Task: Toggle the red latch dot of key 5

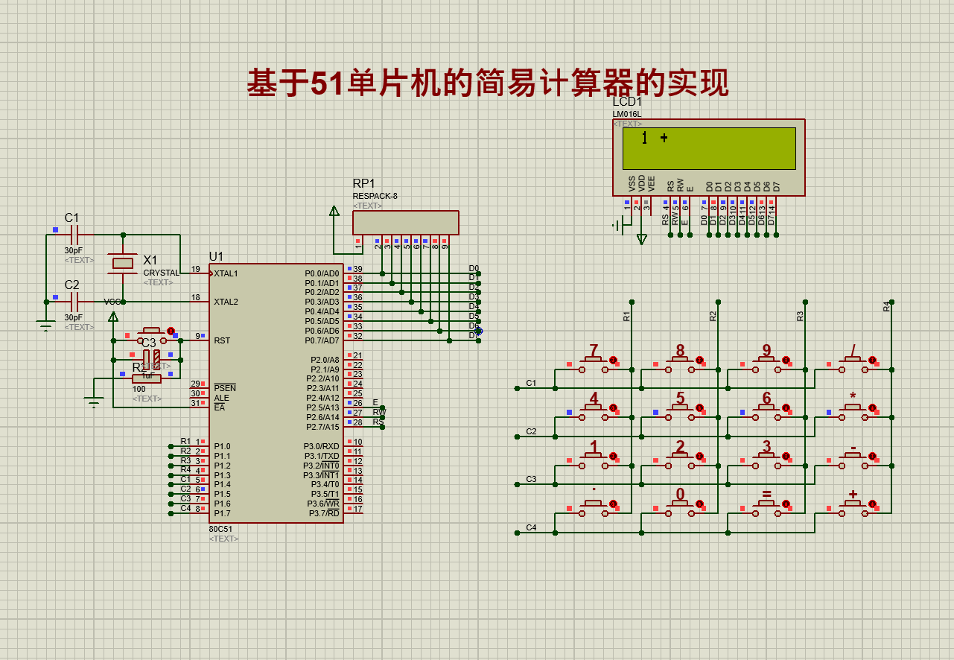Action: tap(700, 408)
